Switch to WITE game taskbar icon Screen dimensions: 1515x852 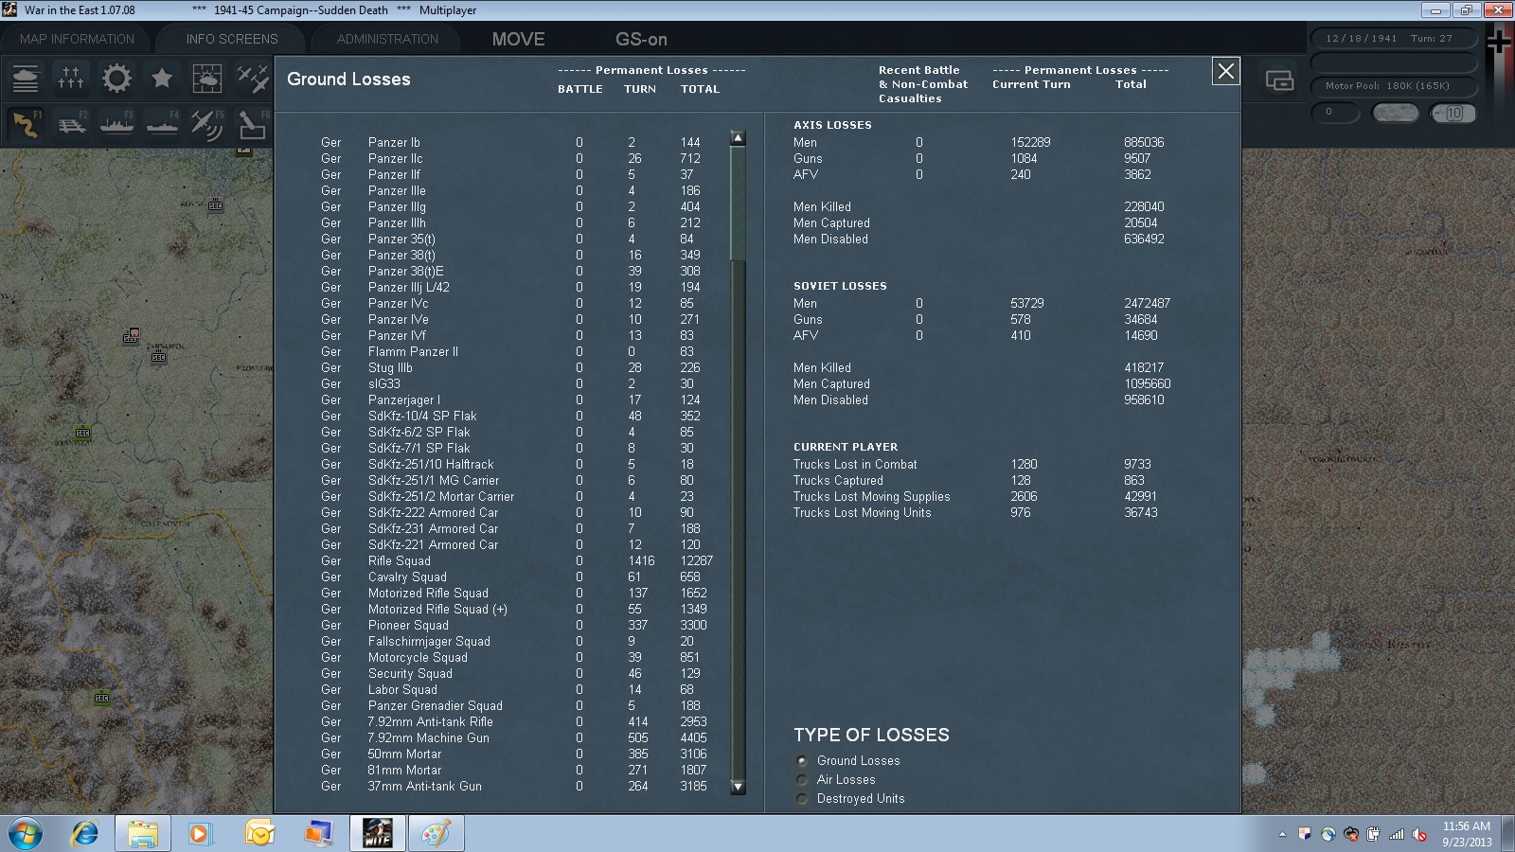click(378, 834)
